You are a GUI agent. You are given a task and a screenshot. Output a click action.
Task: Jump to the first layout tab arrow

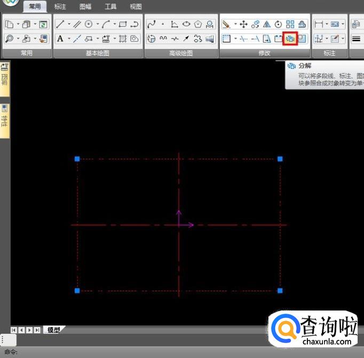click(x=14, y=330)
